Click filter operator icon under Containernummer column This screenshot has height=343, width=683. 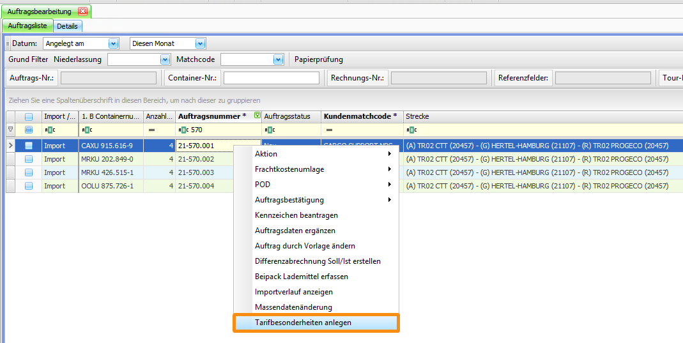click(86, 130)
